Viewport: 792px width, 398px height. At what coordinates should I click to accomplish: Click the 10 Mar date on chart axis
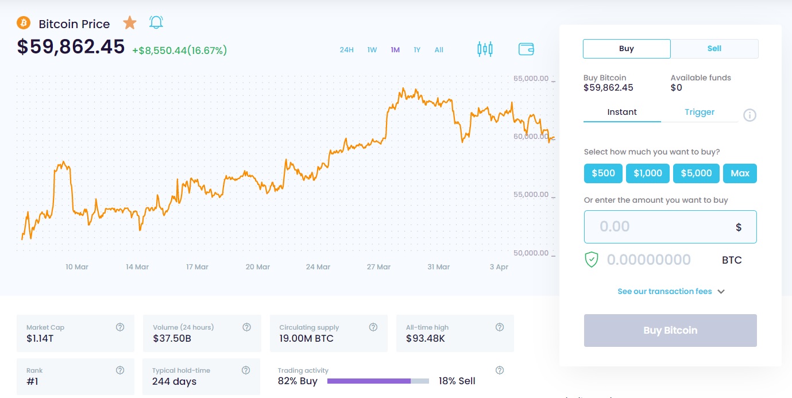(x=77, y=267)
